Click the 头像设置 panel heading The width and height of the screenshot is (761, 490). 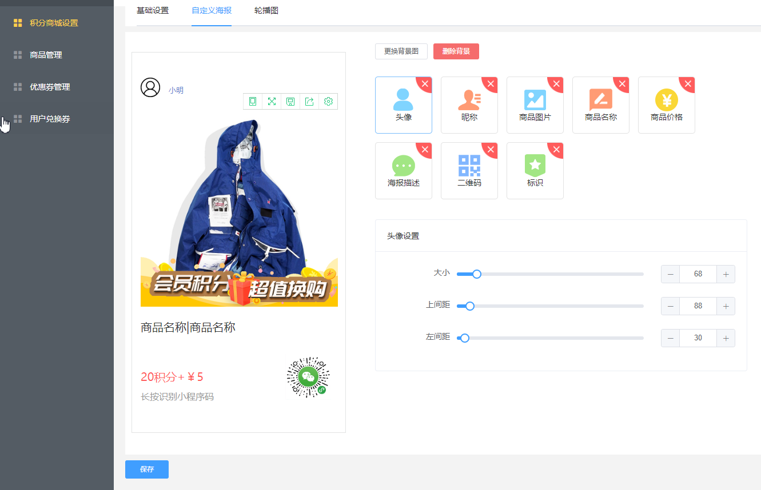pyautogui.click(x=403, y=236)
